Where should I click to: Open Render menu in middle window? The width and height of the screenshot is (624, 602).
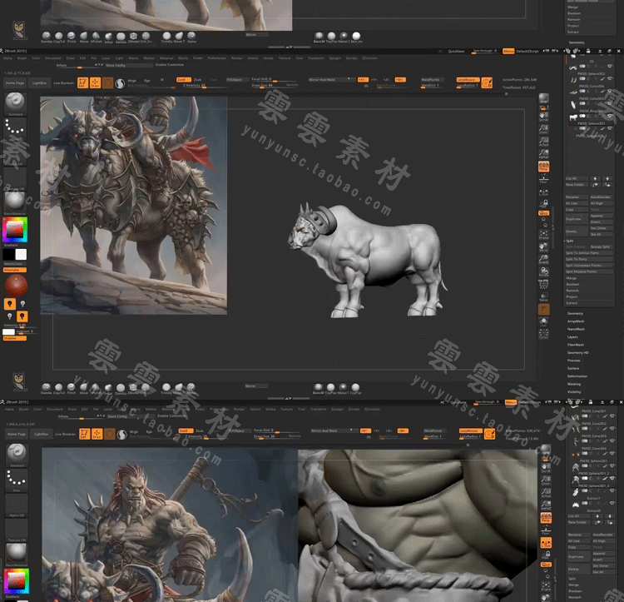pos(237,58)
